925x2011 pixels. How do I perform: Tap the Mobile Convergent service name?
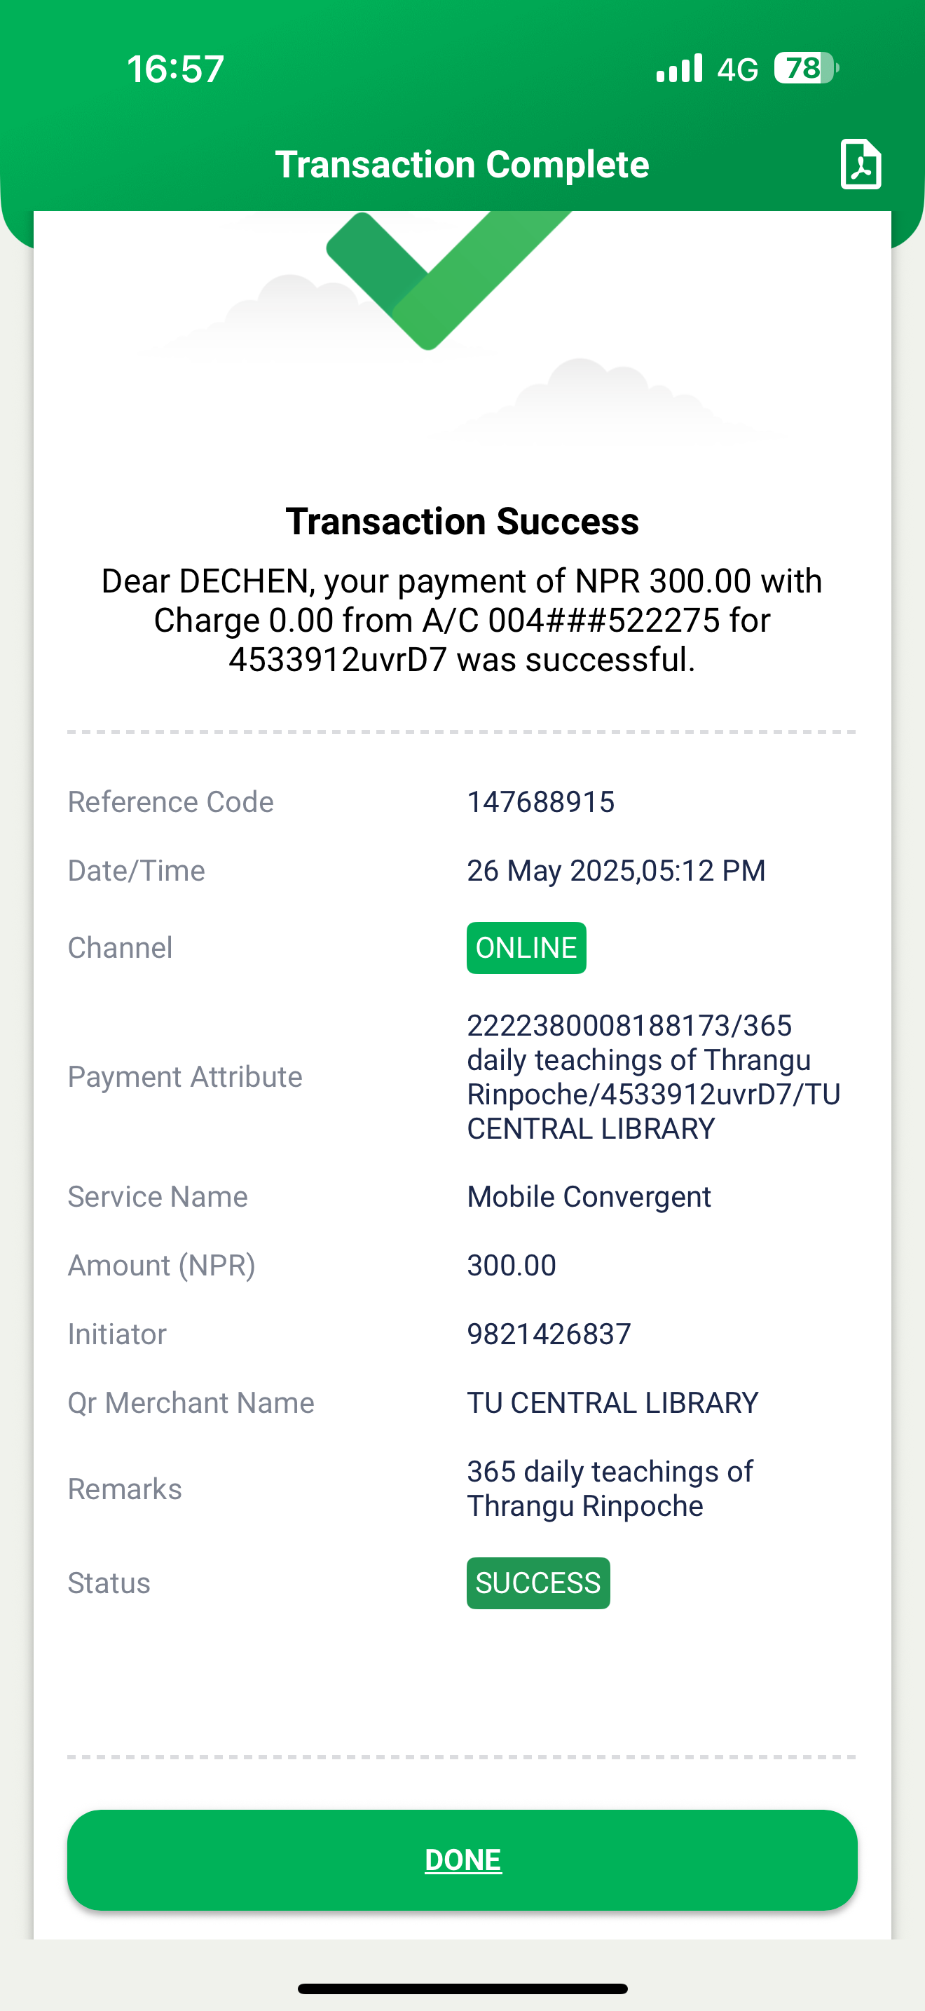pyautogui.click(x=589, y=1197)
